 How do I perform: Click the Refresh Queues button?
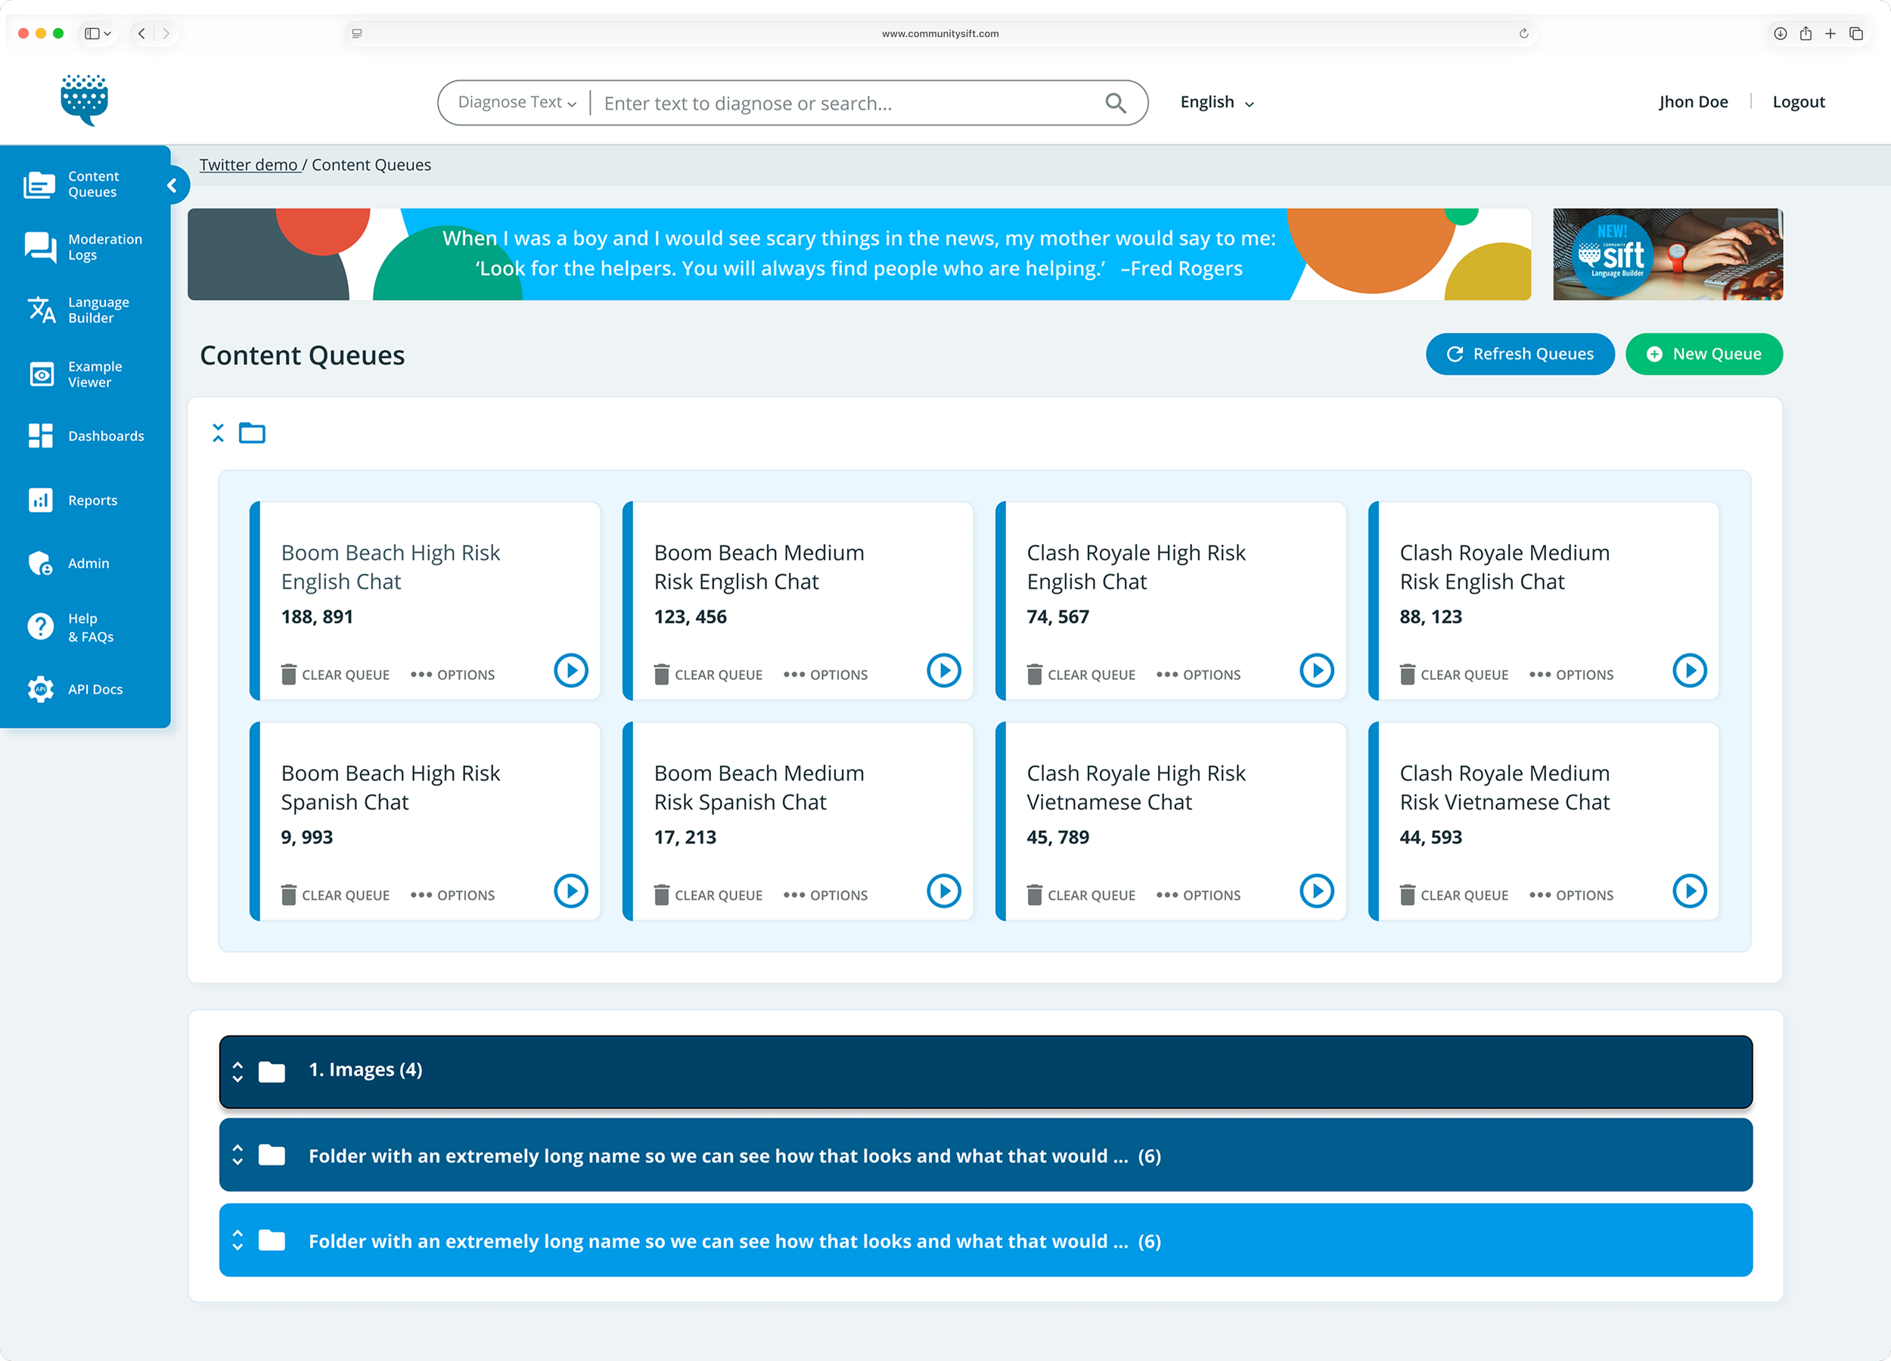[x=1519, y=354]
